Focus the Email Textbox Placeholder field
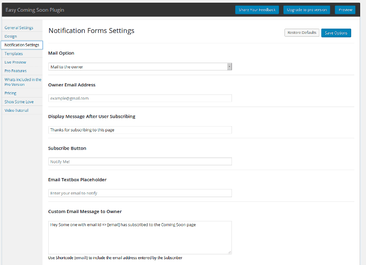Image resolution: width=366 pixels, height=265 pixels. tap(140, 193)
